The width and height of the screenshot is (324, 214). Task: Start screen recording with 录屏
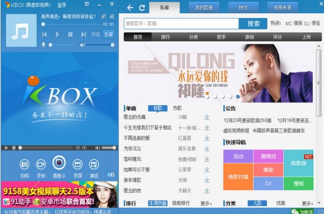78,169
